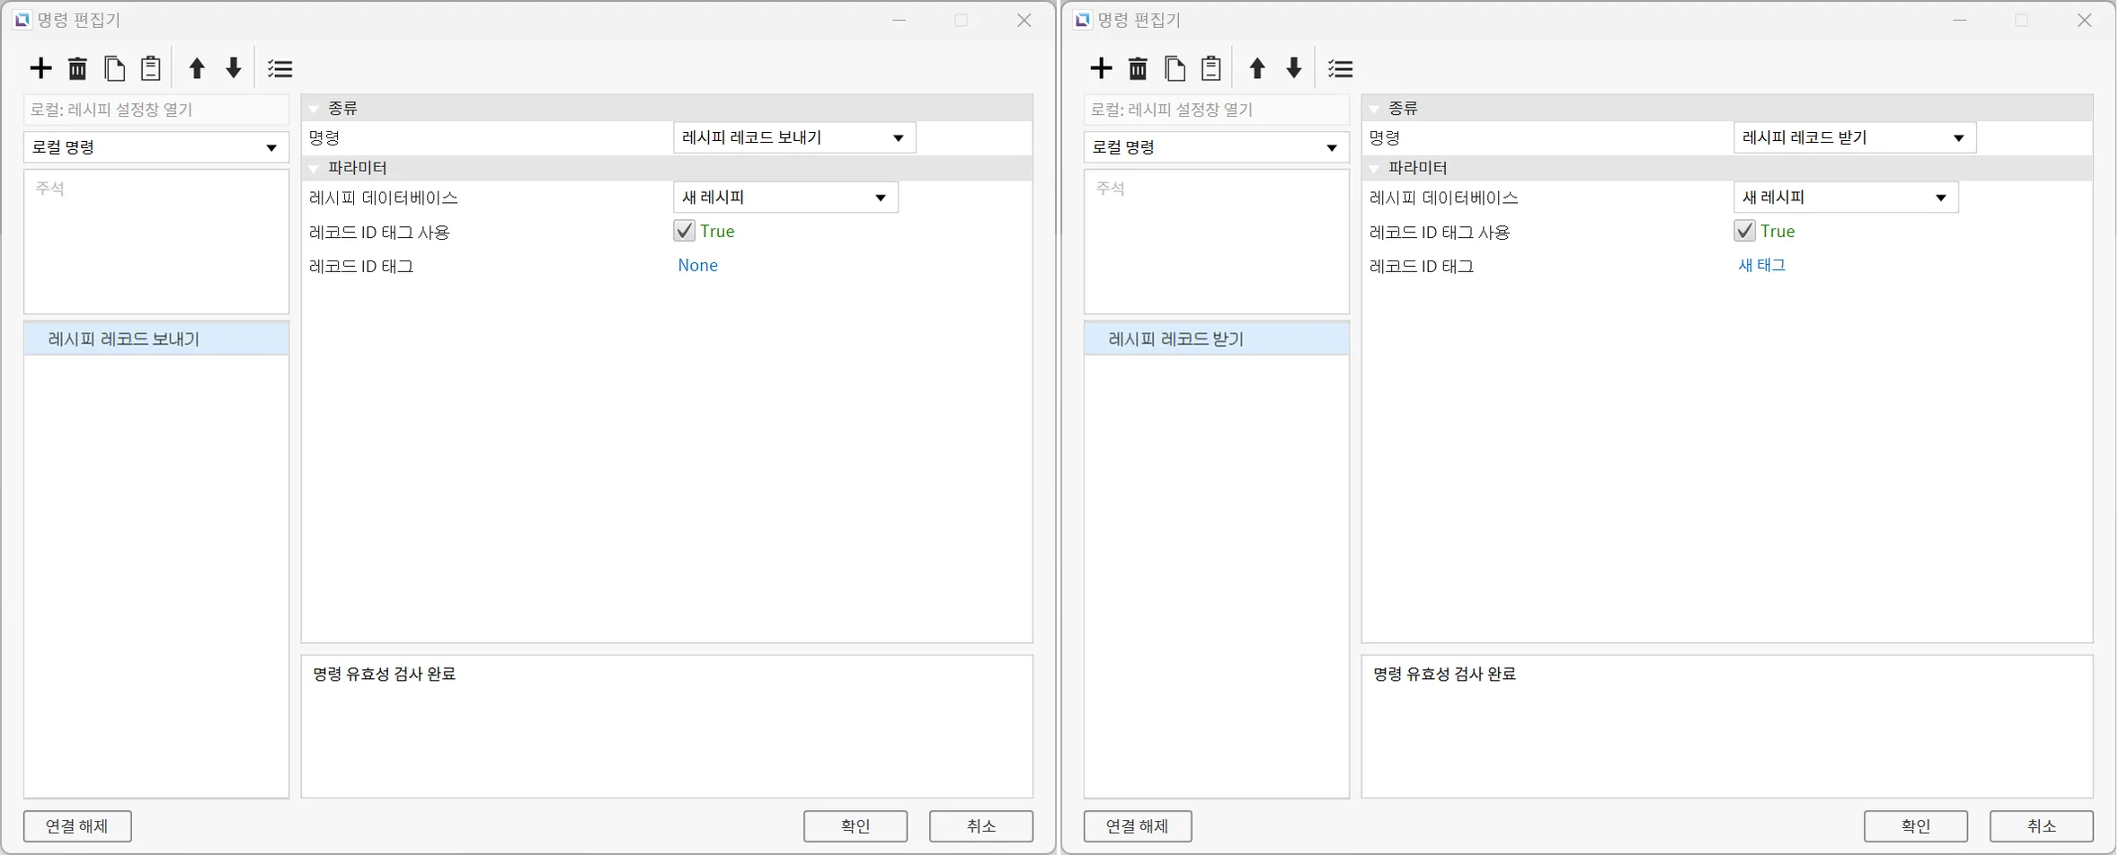Click the 연결 해제 button in right window
2119x855 pixels.
click(x=1137, y=825)
